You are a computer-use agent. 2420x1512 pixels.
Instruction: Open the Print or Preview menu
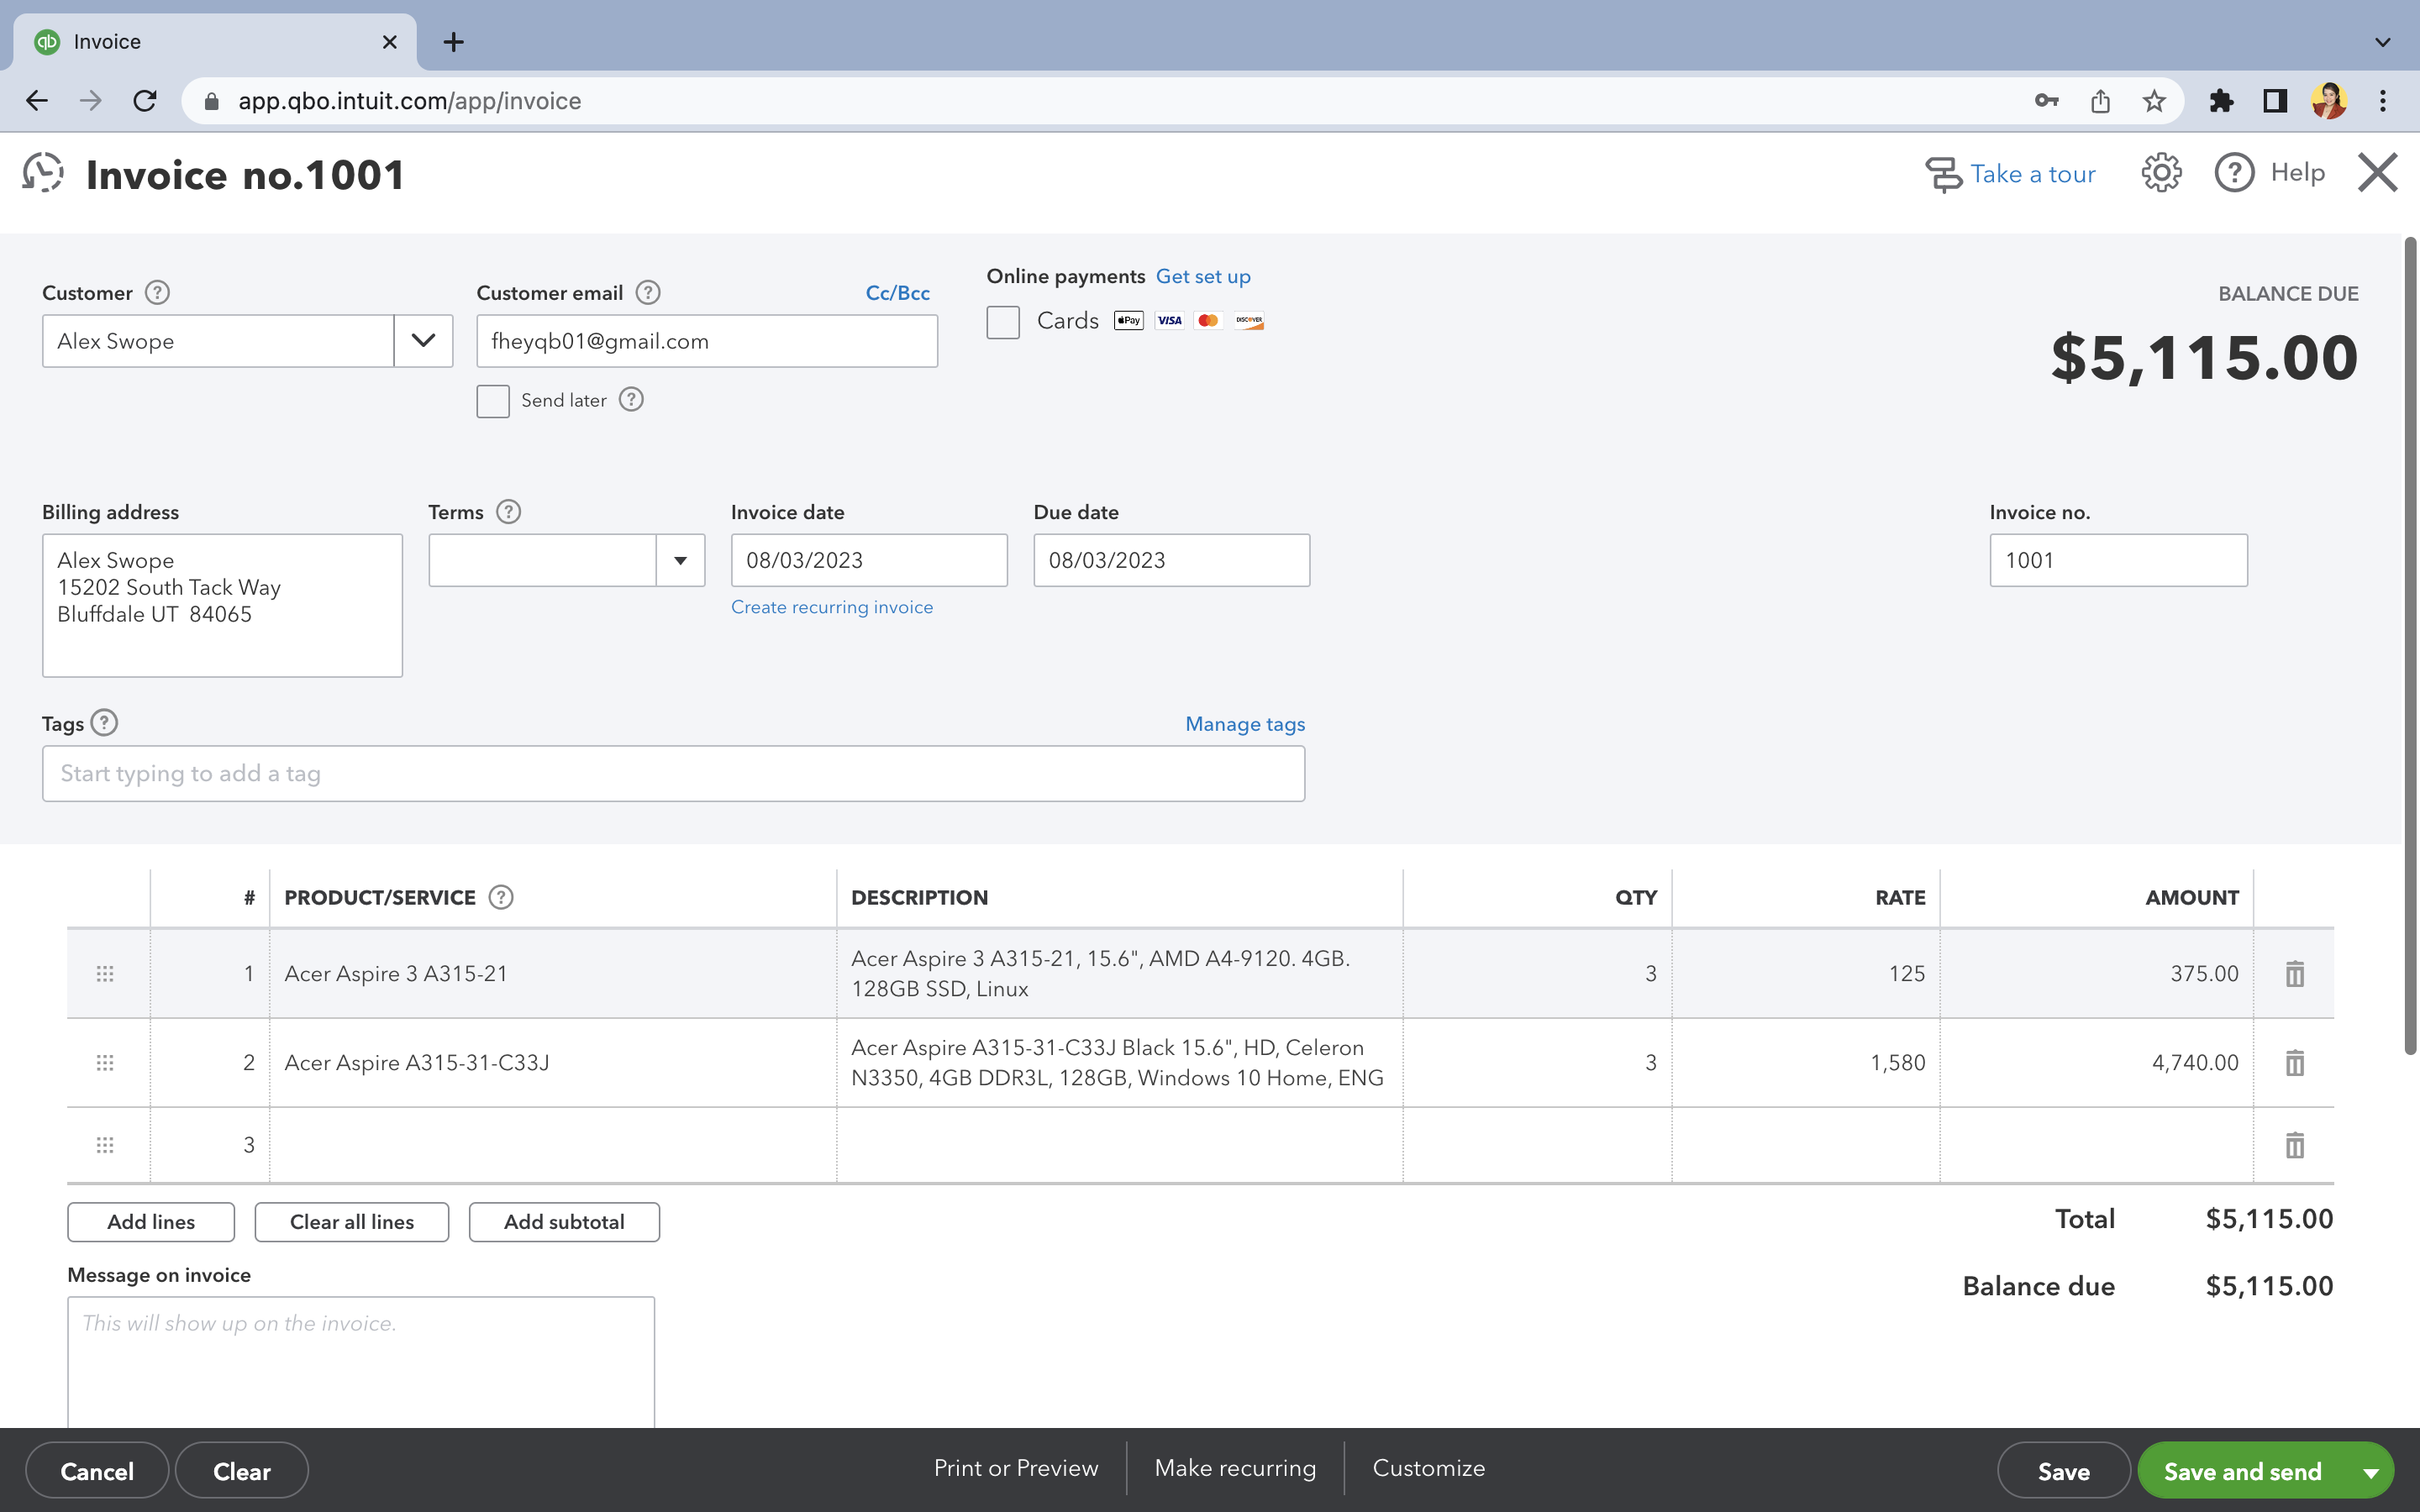point(1015,1468)
